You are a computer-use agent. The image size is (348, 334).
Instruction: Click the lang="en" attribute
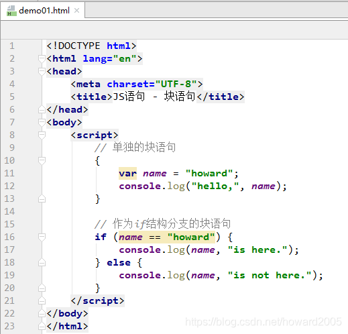pos(110,59)
